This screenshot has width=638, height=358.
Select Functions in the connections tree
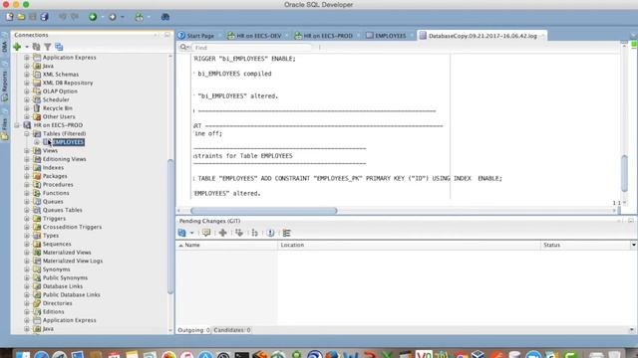[x=56, y=193]
